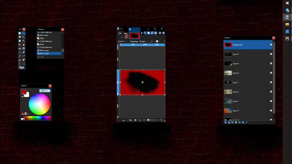Hide the Background layer checkbox
The height and width of the screenshot is (164, 292).
coord(271,45)
